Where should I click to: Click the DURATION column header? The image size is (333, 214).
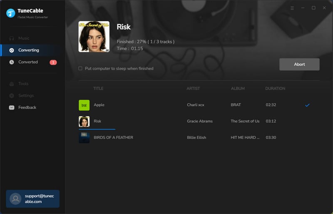(x=275, y=88)
